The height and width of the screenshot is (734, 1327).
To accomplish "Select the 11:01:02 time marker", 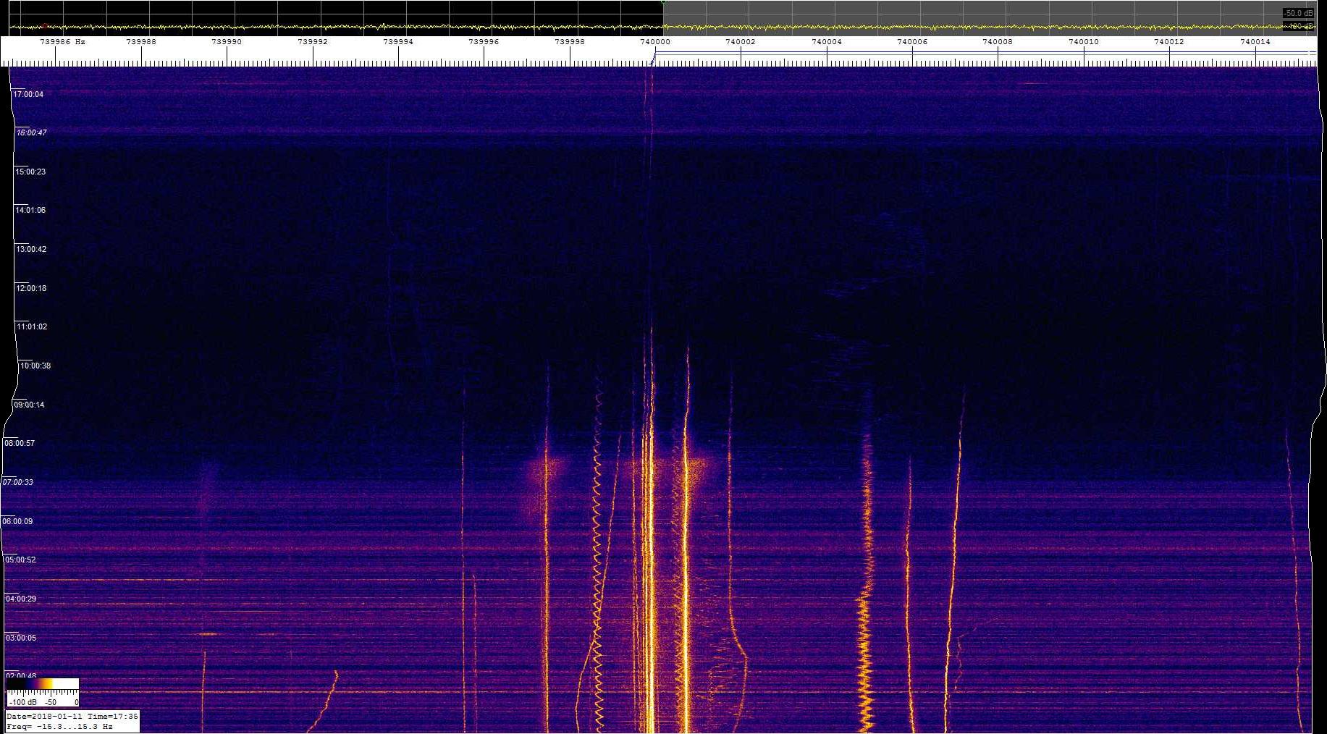I will [x=32, y=326].
